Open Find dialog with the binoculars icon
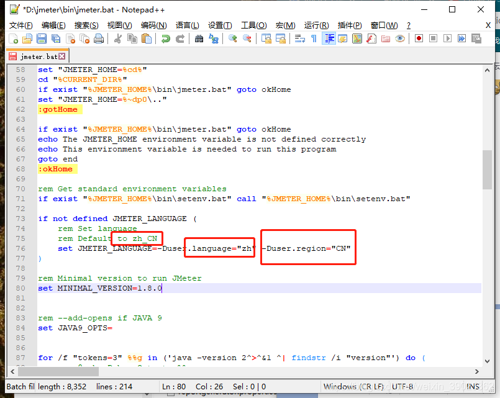 point(199,39)
